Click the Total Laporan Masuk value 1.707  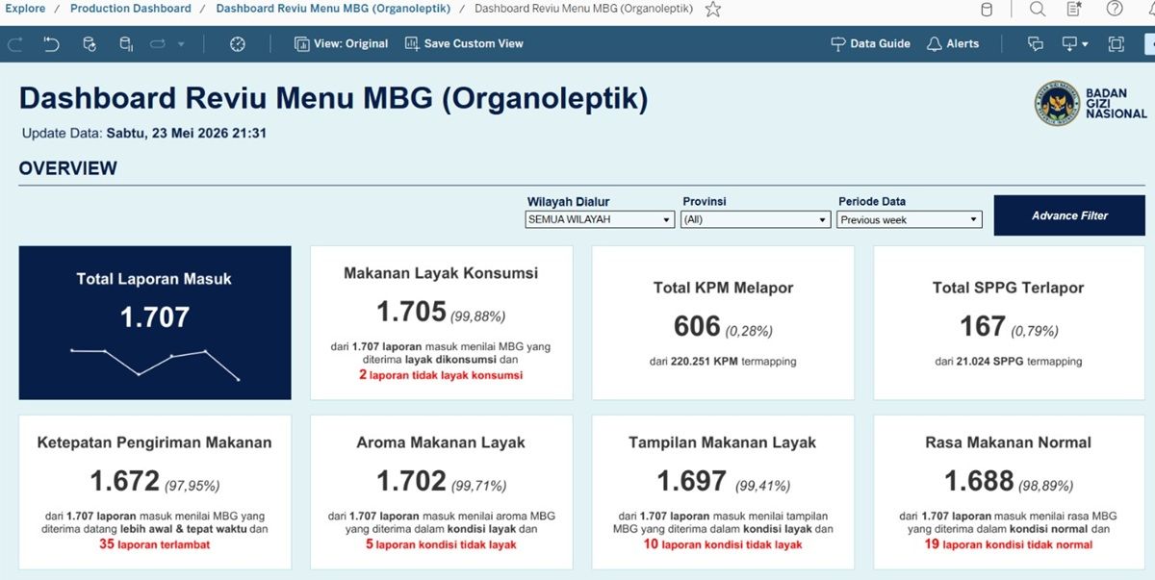155,316
